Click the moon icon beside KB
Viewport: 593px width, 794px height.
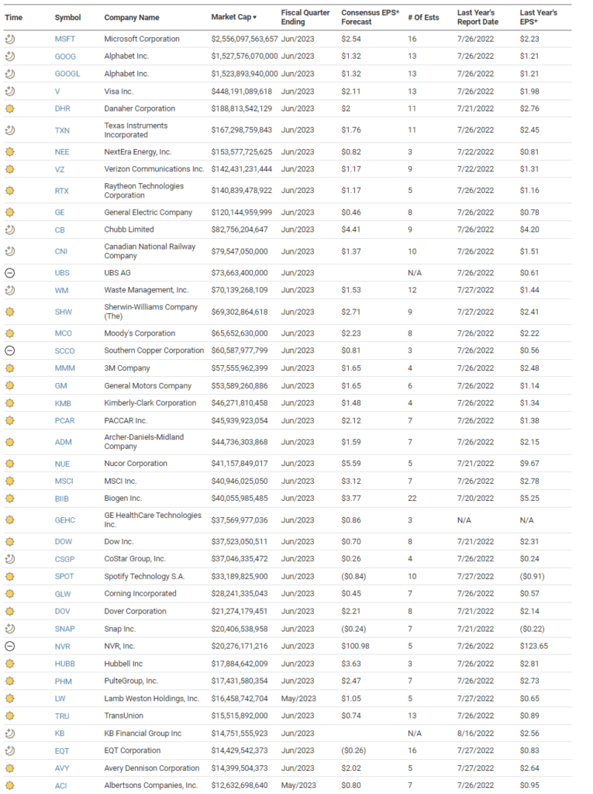point(9,734)
